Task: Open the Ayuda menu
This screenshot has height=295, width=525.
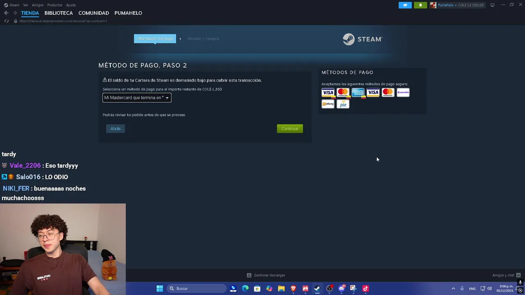Action: click(x=71, y=5)
